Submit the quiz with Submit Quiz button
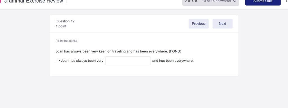288x108 pixels. coord(263,2)
